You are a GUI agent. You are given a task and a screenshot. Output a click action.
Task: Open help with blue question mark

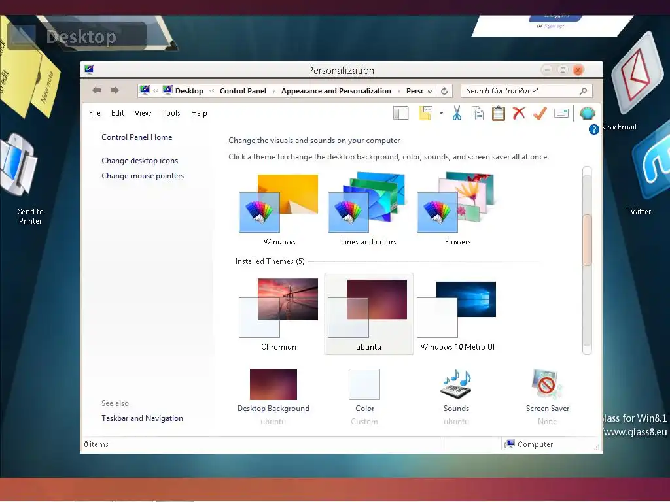[593, 129]
